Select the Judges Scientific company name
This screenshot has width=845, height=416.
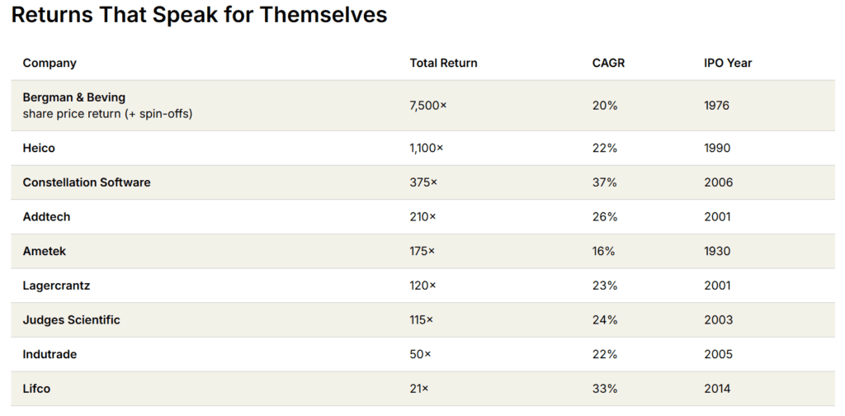[71, 320]
